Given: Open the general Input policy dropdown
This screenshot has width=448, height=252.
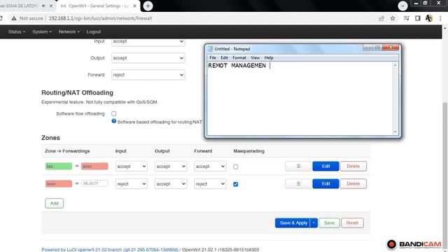Looking at the screenshot, I should [x=148, y=42].
